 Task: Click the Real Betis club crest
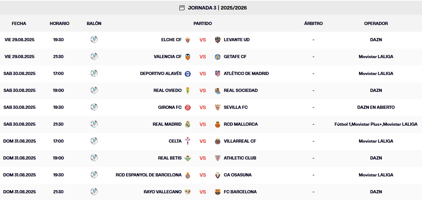[x=188, y=158]
